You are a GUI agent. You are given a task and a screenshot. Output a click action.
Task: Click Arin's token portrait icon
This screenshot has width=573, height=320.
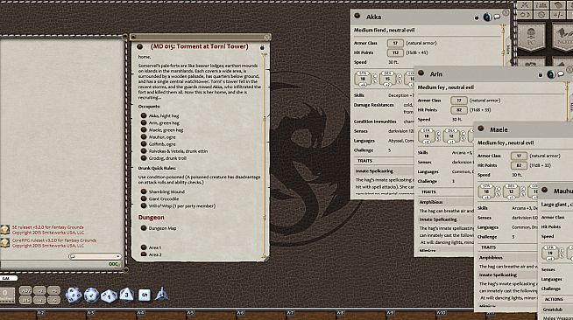coord(551,74)
